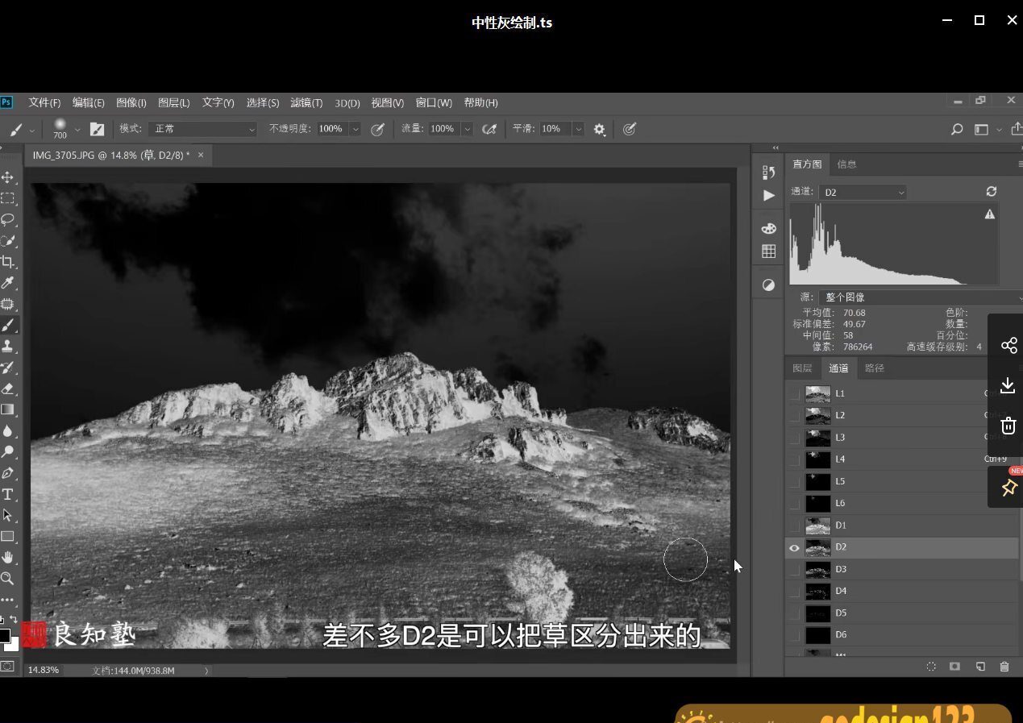This screenshot has width=1023, height=723.
Task: Open the 滤镜 menu
Action: coord(306,102)
